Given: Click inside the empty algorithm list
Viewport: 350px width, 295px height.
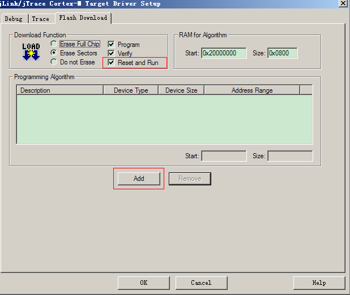Looking at the screenshot, I should pos(165,119).
